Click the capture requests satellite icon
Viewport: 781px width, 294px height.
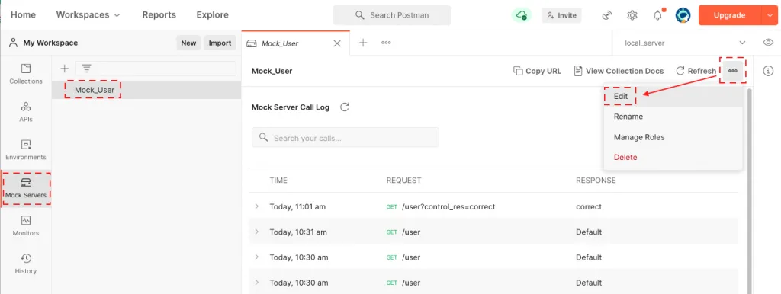click(x=606, y=15)
